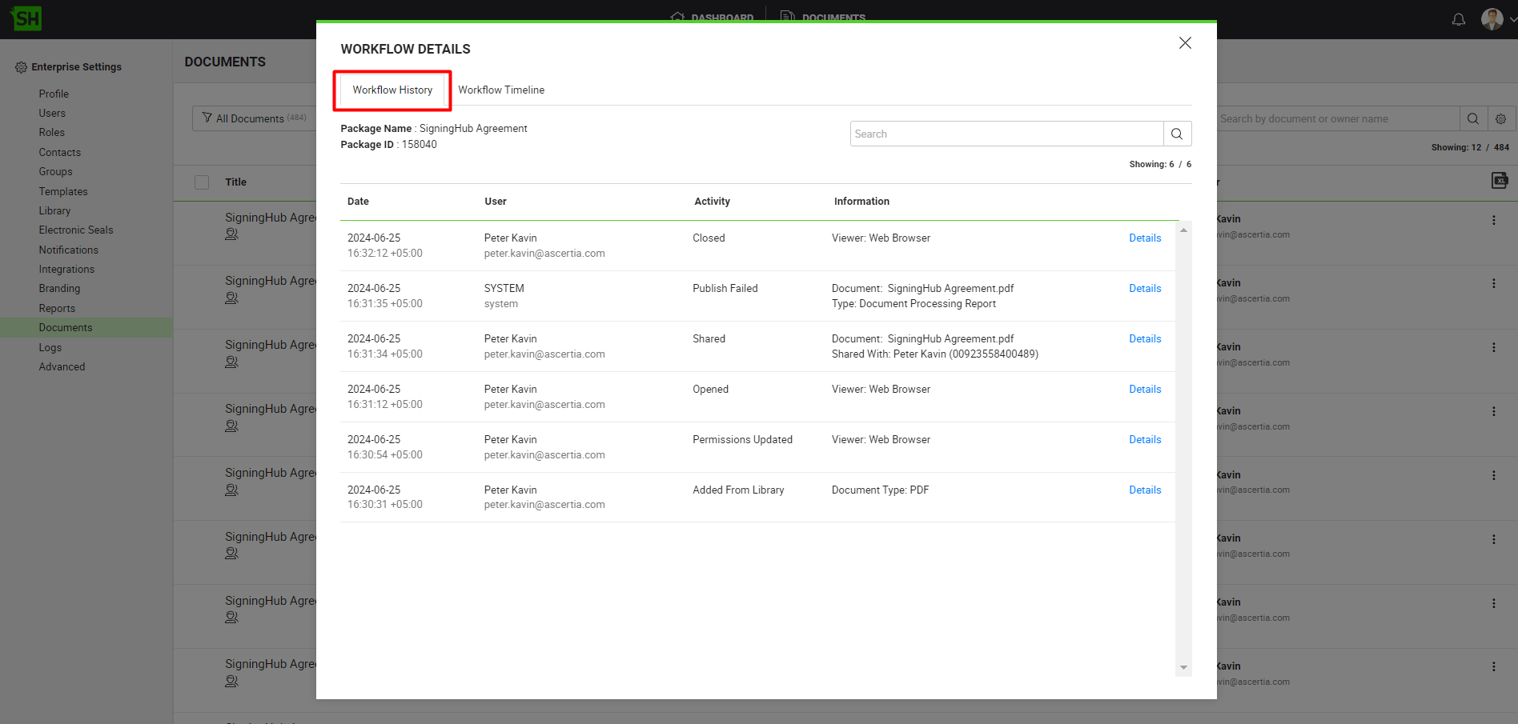Click the search magnifier icon in Workflow Details
Image resolution: width=1518 pixels, height=724 pixels.
click(1176, 134)
